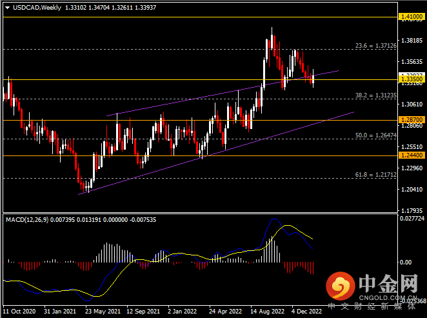Screen dimensions: 427x318
Task: Click the 1.20410 price axis value
Action: [410, 189]
